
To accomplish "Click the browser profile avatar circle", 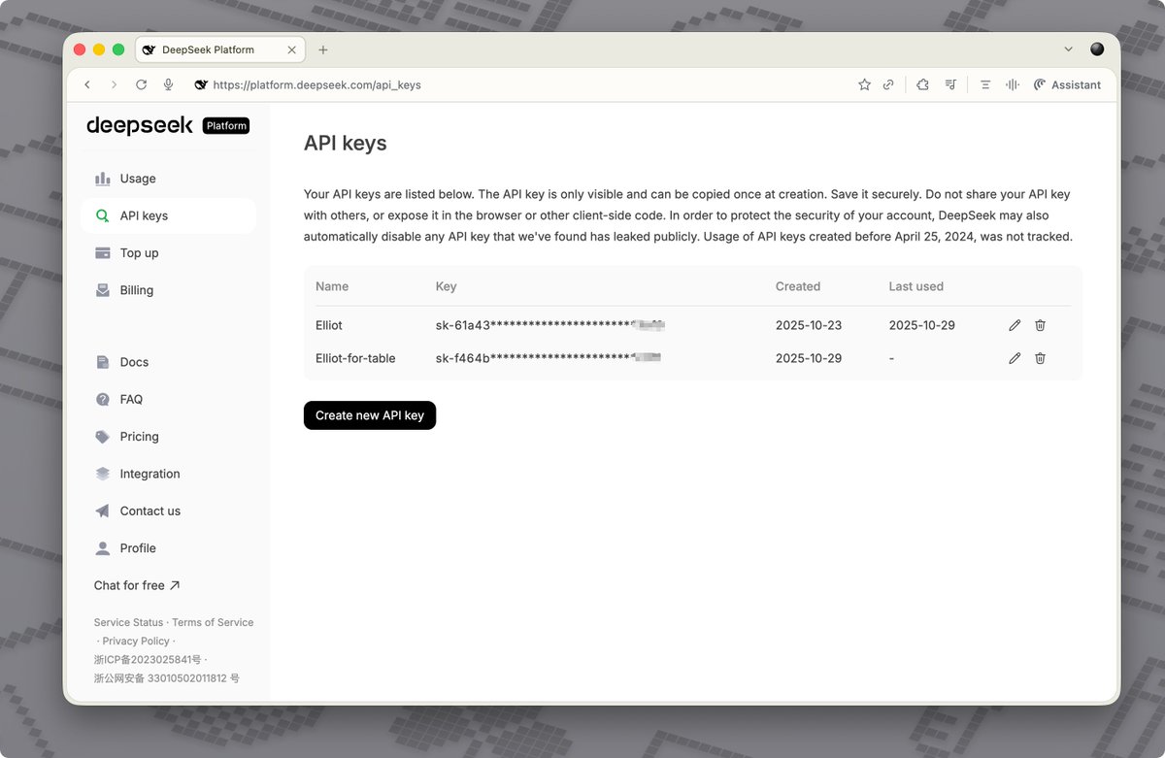I will point(1097,49).
